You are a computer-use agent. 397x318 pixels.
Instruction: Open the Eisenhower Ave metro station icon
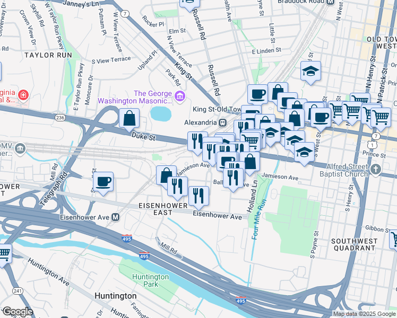pos(116,217)
